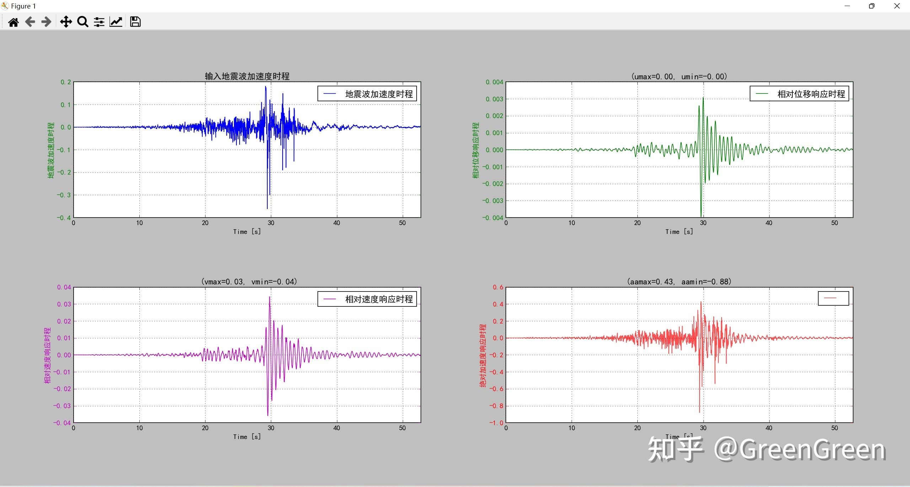Click Time [s] label under top-right plot
This screenshot has width=910, height=487.
pos(679,231)
